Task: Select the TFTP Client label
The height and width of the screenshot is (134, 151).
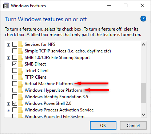Action: tap(36, 77)
